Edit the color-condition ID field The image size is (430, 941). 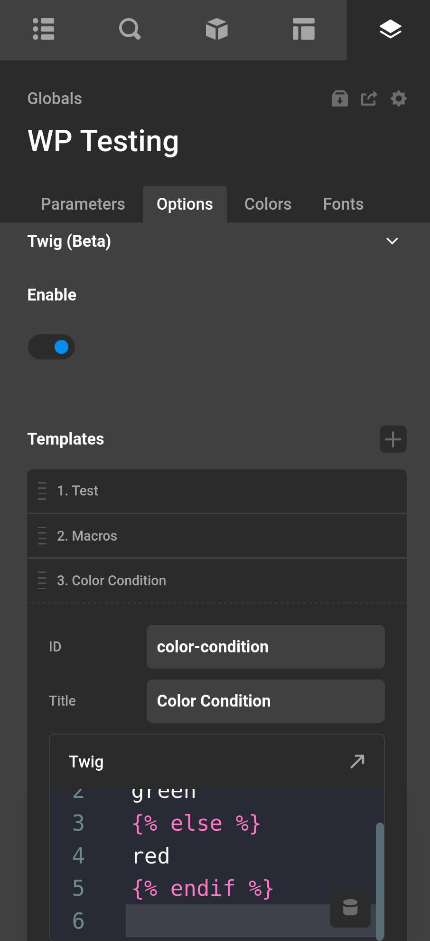[265, 647]
